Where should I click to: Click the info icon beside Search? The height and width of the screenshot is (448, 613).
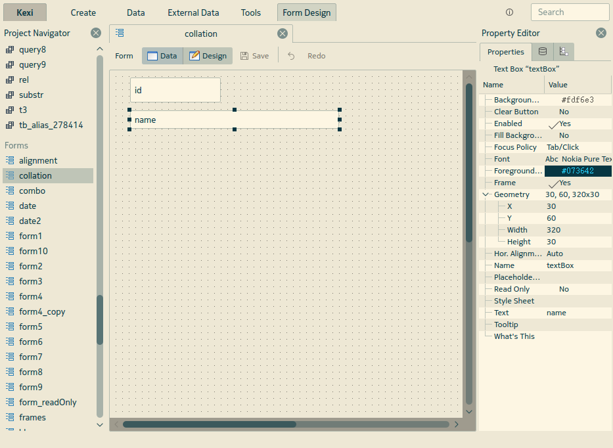(x=509, y=12)
